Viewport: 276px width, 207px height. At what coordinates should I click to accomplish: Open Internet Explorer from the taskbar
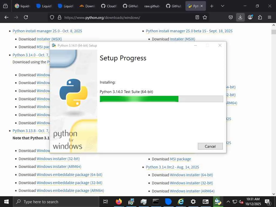(181, 202)
